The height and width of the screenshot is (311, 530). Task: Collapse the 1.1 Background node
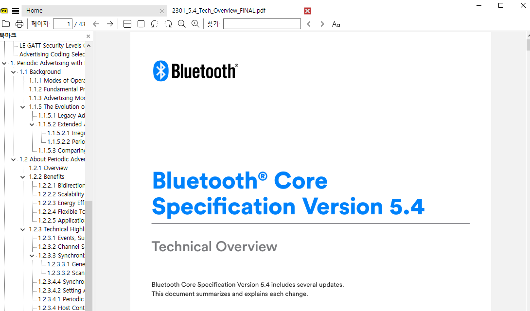14,72
